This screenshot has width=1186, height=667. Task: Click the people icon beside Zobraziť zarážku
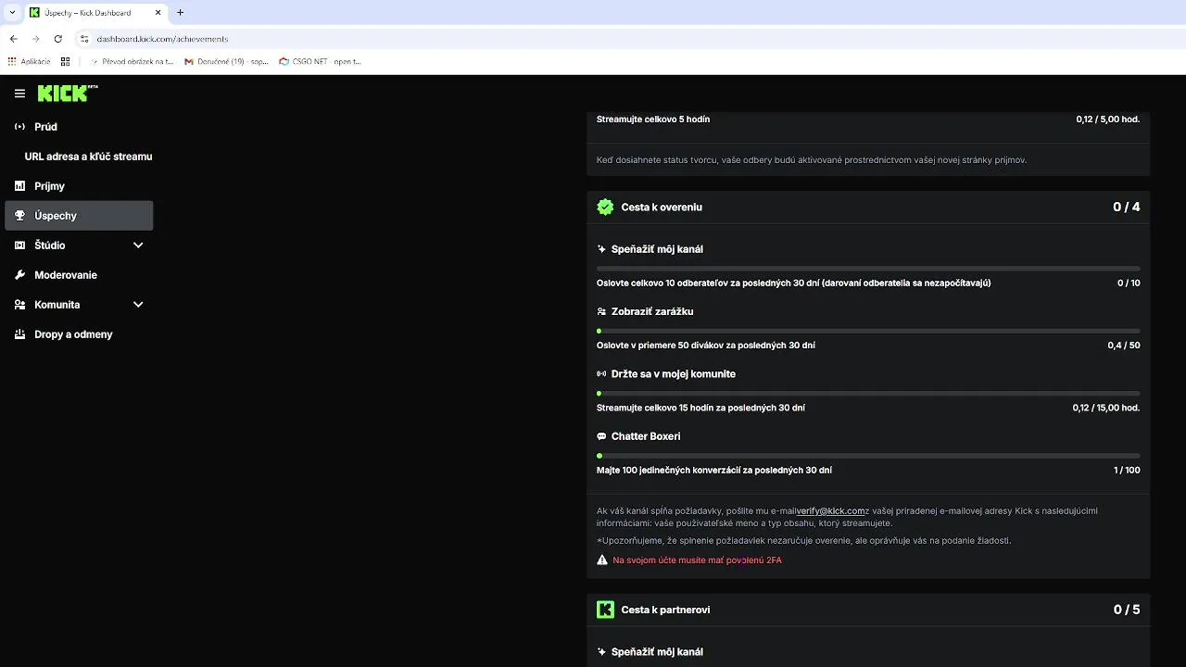point(601,312)
